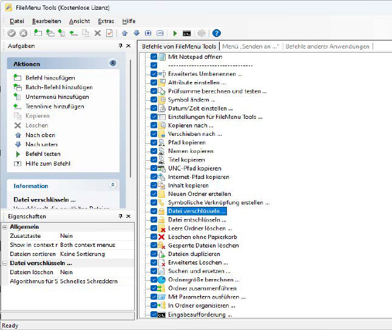Click the gear settings toolbar icon

[201, 33]
